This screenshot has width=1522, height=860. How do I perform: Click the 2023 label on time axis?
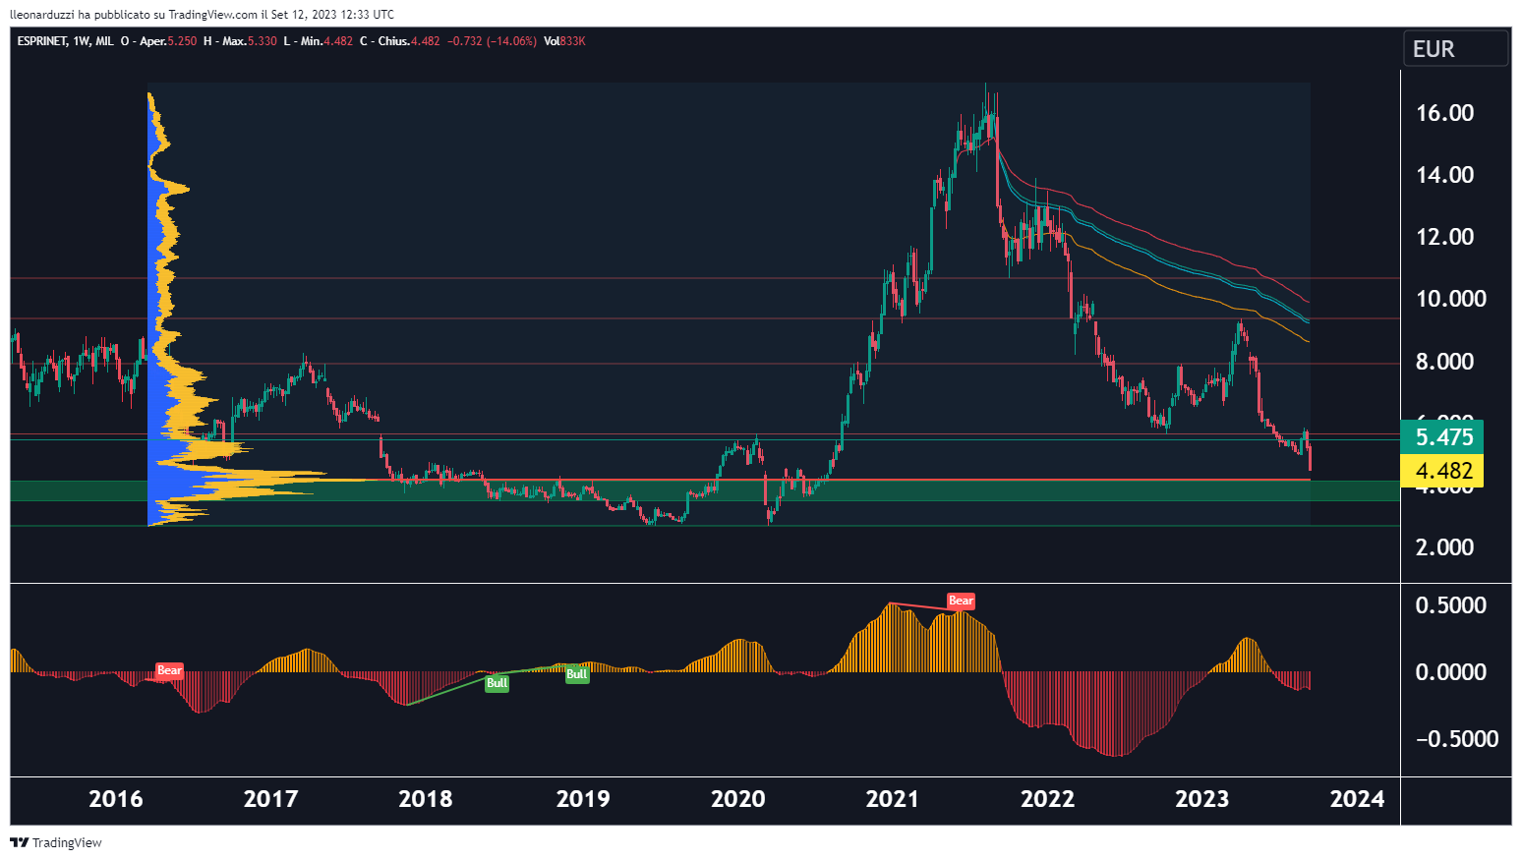[x=1202, y=799]
